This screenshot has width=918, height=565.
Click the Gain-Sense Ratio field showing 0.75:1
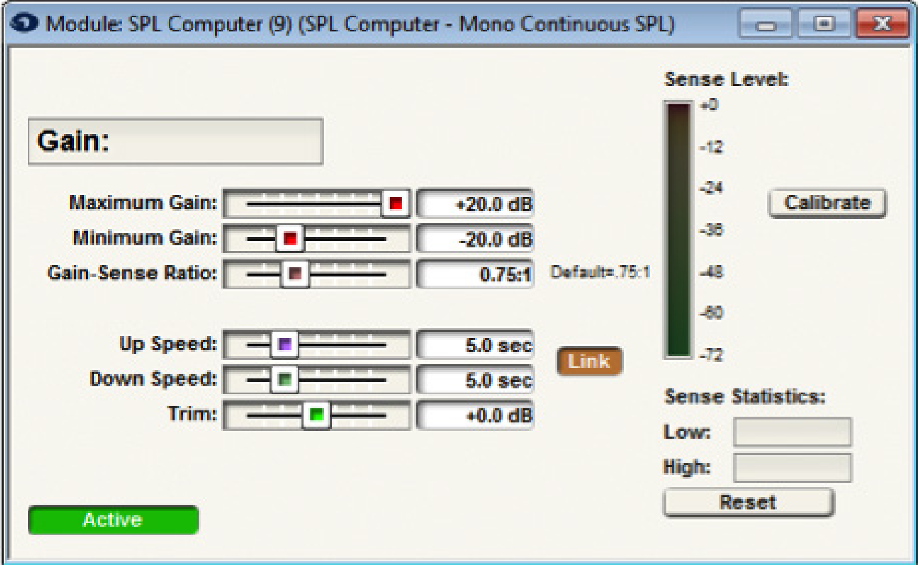[x=474, y=274]
